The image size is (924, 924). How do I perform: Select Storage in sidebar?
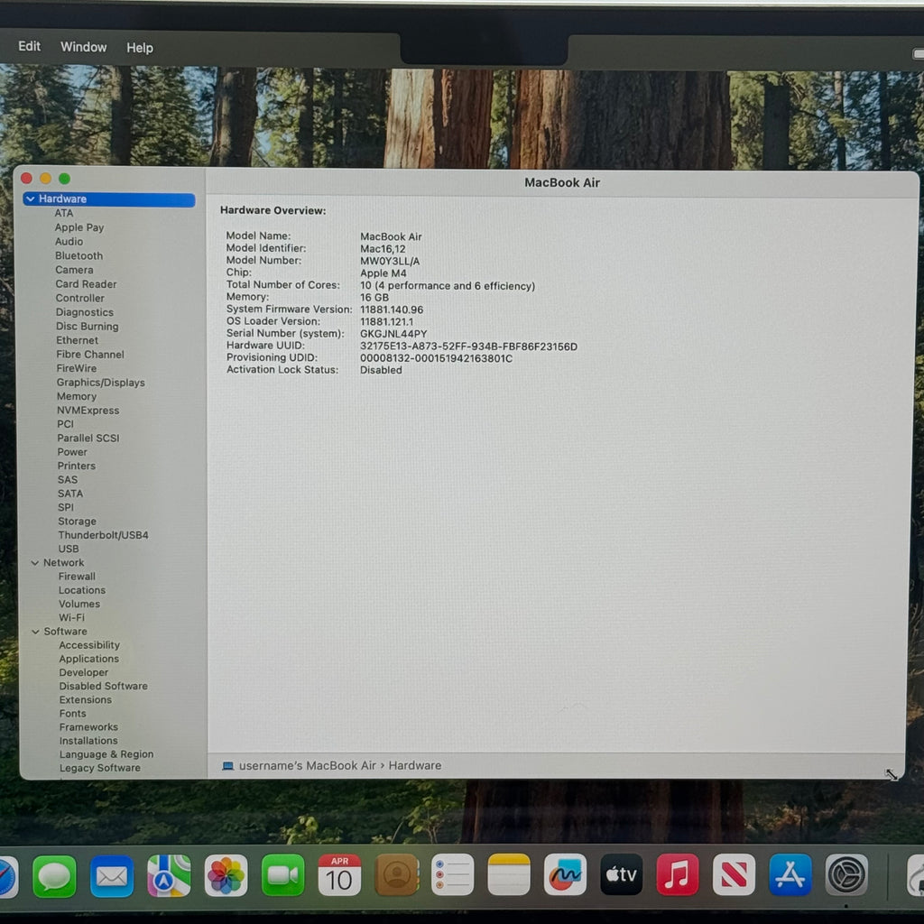click(77, 522)
